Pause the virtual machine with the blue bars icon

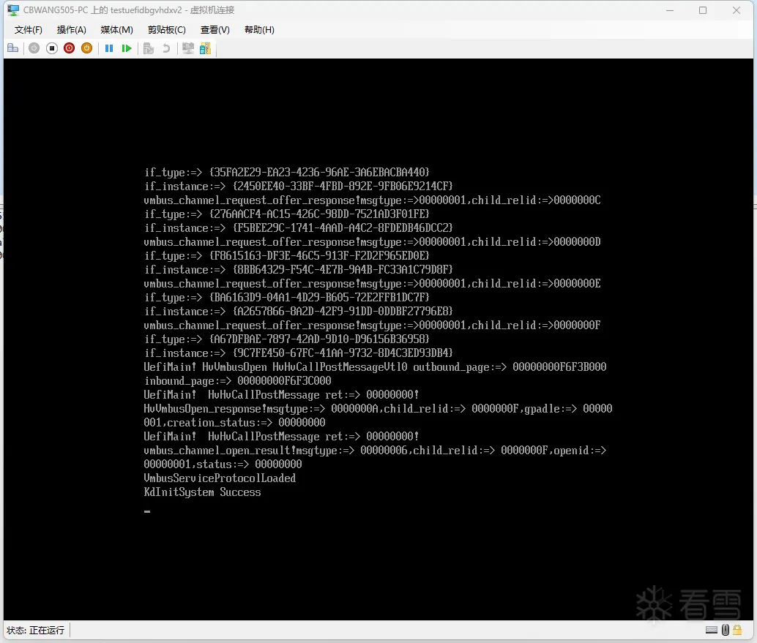[109, 48]
